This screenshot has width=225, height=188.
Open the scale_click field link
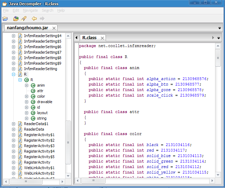(159, 95)
